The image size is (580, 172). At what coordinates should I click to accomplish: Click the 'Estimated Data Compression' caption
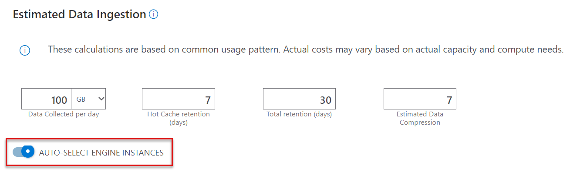click(x=420, y=118)
